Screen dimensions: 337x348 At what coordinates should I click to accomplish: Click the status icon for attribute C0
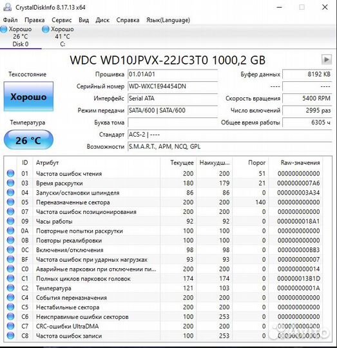pyautogui.click(x=10, y=269)
